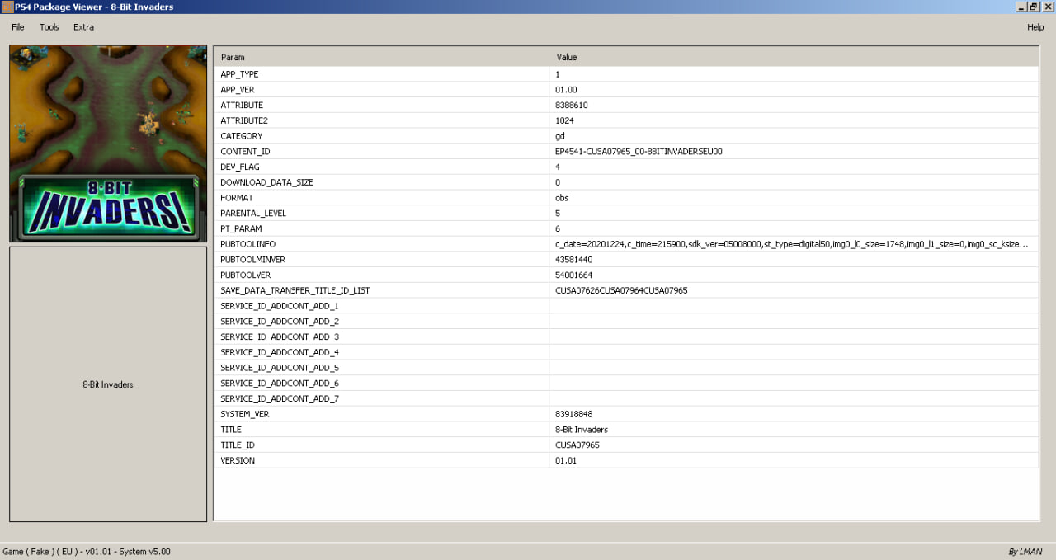Viewport: 1056px width, 560px height.
Task: Open the File menu
Action: coord(18,27)
